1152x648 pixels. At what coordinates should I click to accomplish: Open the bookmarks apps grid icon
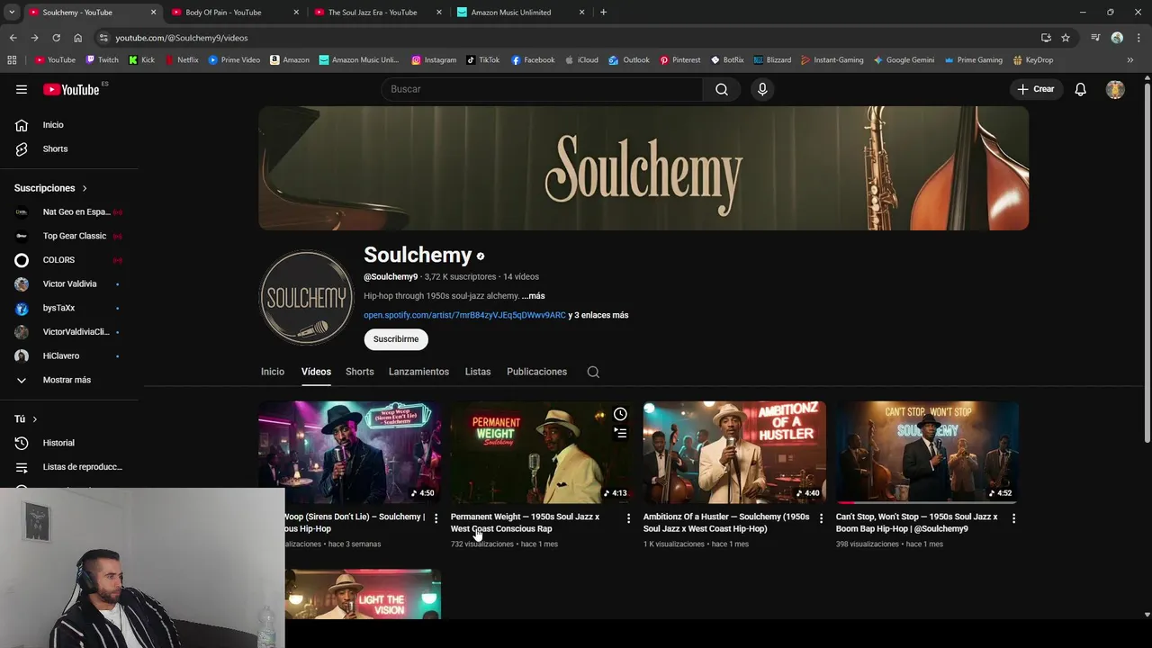point(12,60)
